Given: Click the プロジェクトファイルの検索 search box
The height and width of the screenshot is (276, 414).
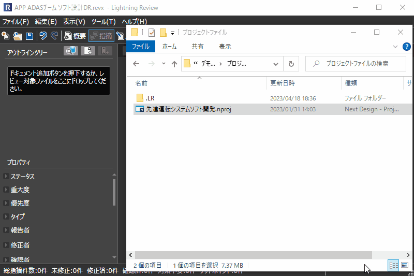Looking at the screenshot, I should pos(356,64).
